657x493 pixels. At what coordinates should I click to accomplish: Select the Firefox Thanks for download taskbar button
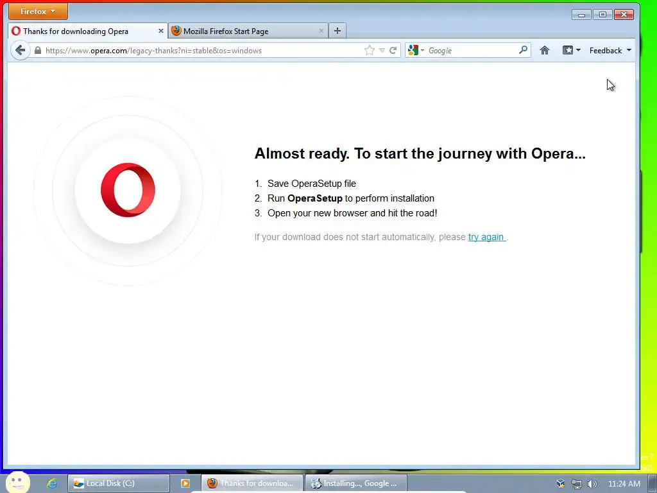252,483
